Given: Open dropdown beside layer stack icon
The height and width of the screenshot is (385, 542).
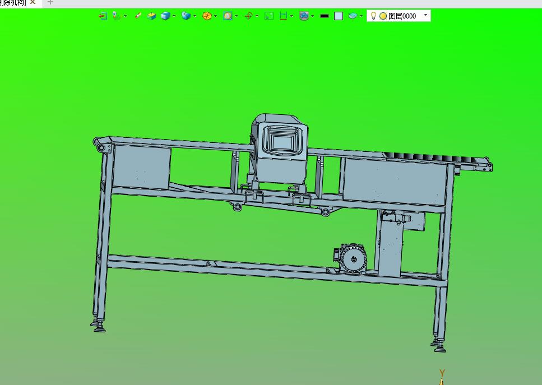Looking at the screenshot, I should pos(361,16).
